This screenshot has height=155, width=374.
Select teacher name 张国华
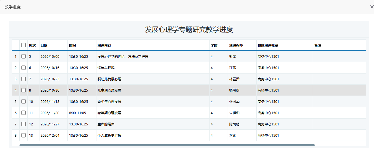[234, 102]
